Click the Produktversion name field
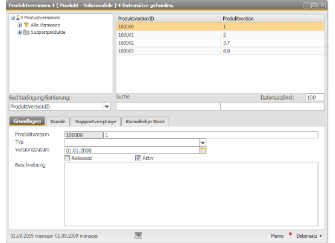The image size is (335, 243). (x=211, y=135)
